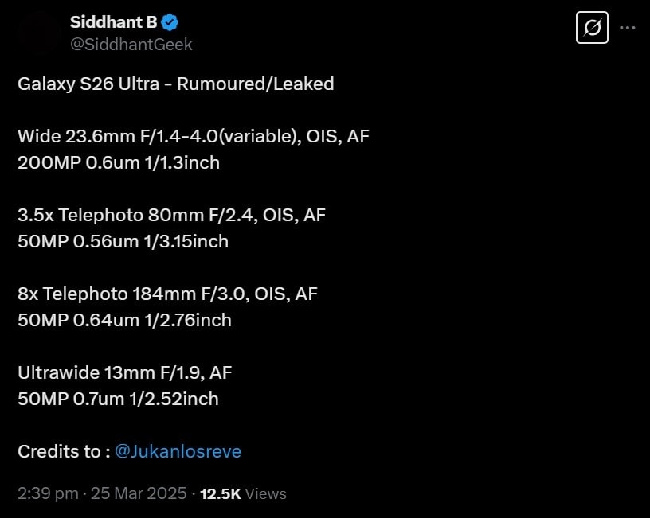Click the 2:39 pm timestamp
Viewport: 650px width, 518px height.
coord(47,493)
